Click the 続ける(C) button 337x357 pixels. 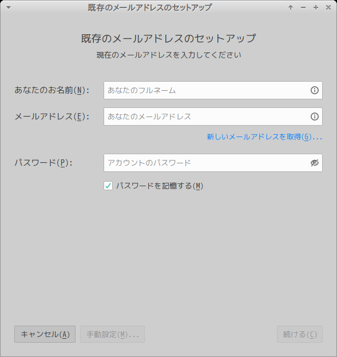300,334
